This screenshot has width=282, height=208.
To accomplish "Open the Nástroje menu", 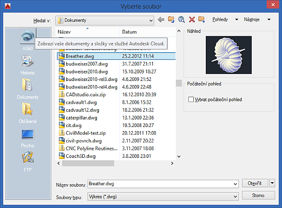I will [x=257, y=19].
